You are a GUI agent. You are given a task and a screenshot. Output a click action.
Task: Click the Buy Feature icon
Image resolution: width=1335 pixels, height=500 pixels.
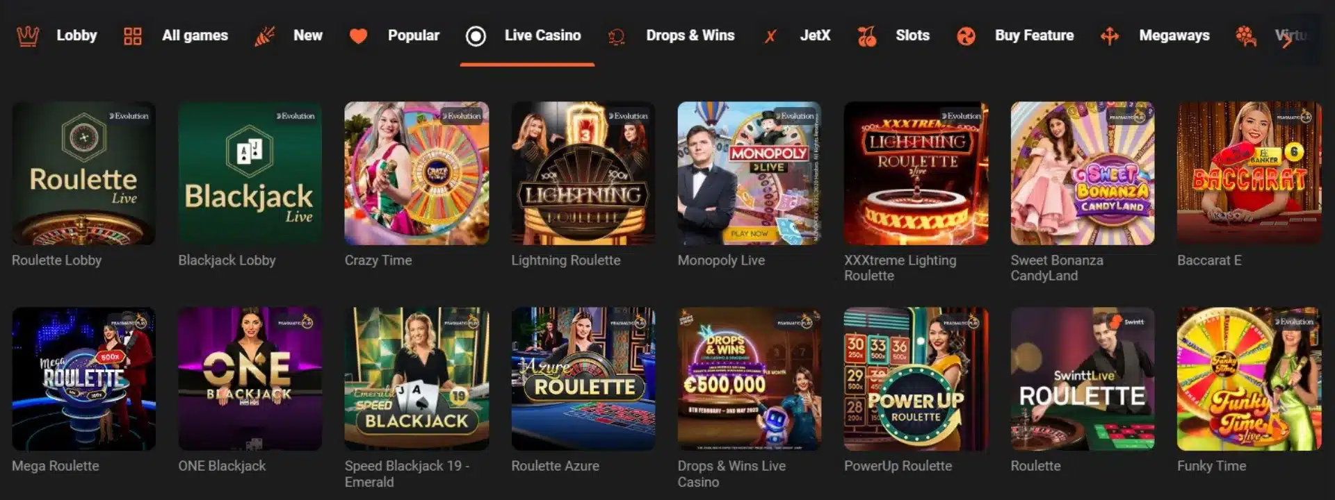point(966,36)
